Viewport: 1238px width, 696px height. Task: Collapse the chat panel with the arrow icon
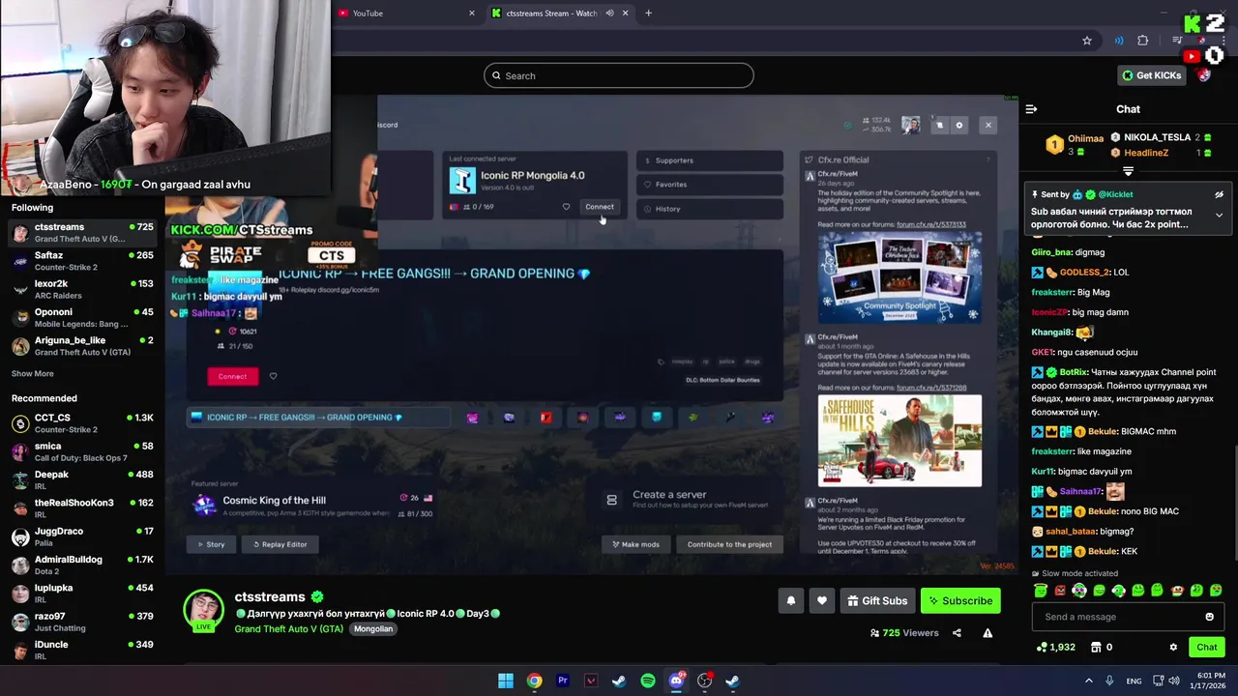pos(1031,109)
